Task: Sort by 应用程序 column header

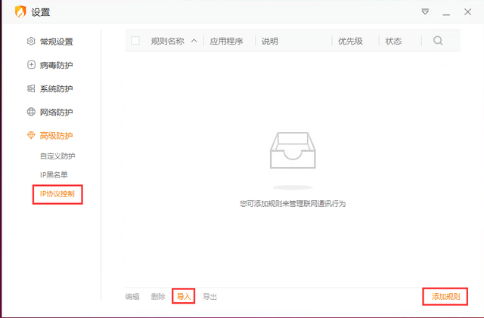Action: [x=226, y=41]
